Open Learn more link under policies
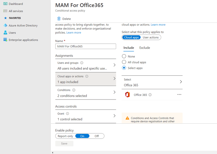 (x=74, y=33)
